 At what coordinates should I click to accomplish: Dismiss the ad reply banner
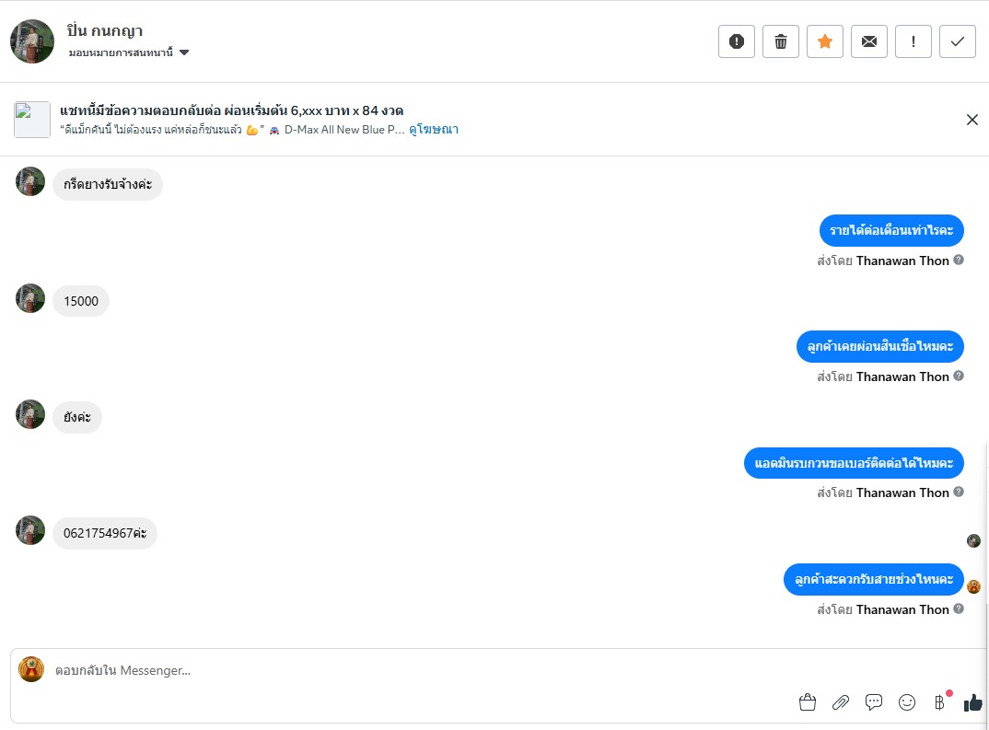tap(972, 120)
